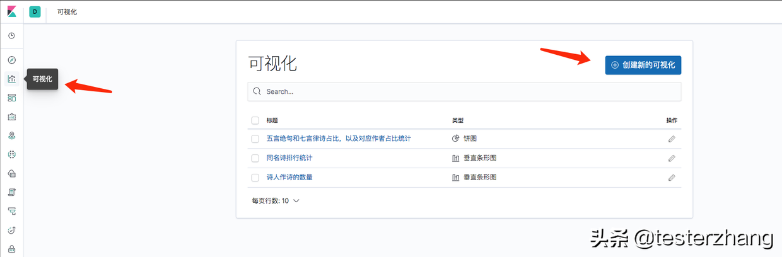Sort by the 标题 column header

coord(272,120)
